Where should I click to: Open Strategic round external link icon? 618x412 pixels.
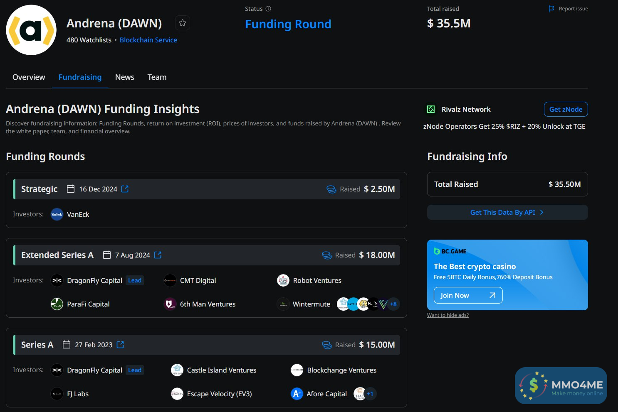[x=125, y=189]
